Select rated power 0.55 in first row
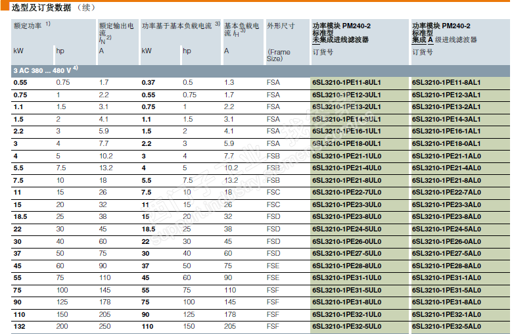This screenshot has width=512, height=334. click(20, 83)
